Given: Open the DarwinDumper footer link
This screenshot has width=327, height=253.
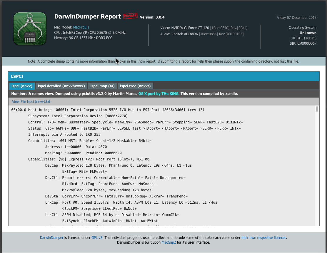Looking at the screenshot, I should coord(51,238).
